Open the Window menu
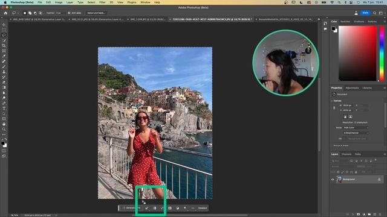 click(x=145, y=2)
